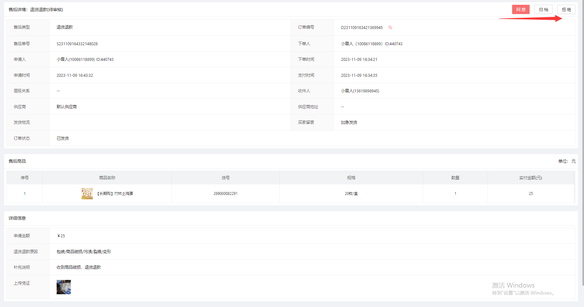This screenshot has width=584, height=307.
Task: Select after-sale number S231109164332148028
Action: 77,44
